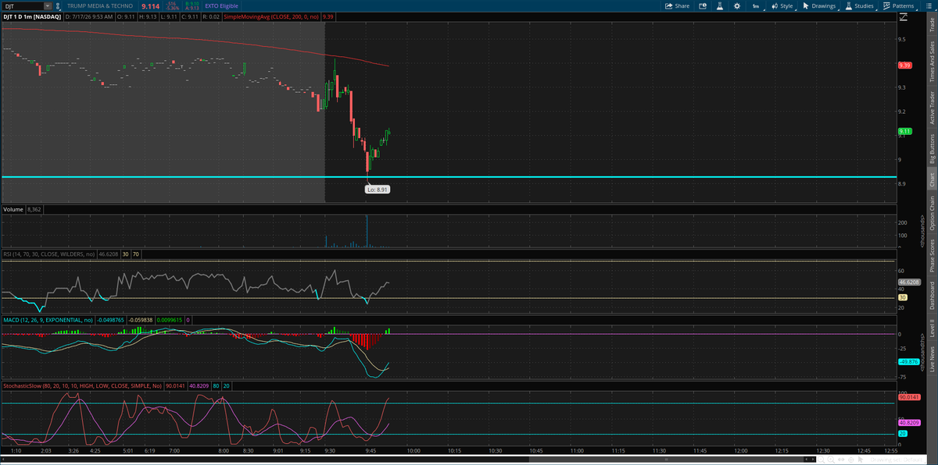Open chart settings gear icon
The height and width of the screenshot is (465, 938).
(737, 5)
